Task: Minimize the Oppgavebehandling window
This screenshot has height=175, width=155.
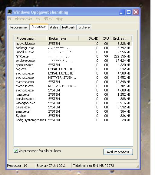Action: [x=121, y=12]
